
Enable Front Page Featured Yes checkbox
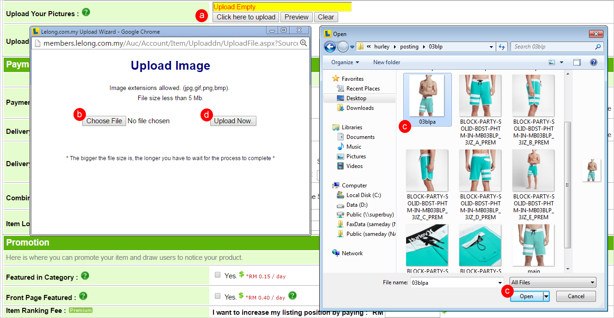click(x=218, y=296)
